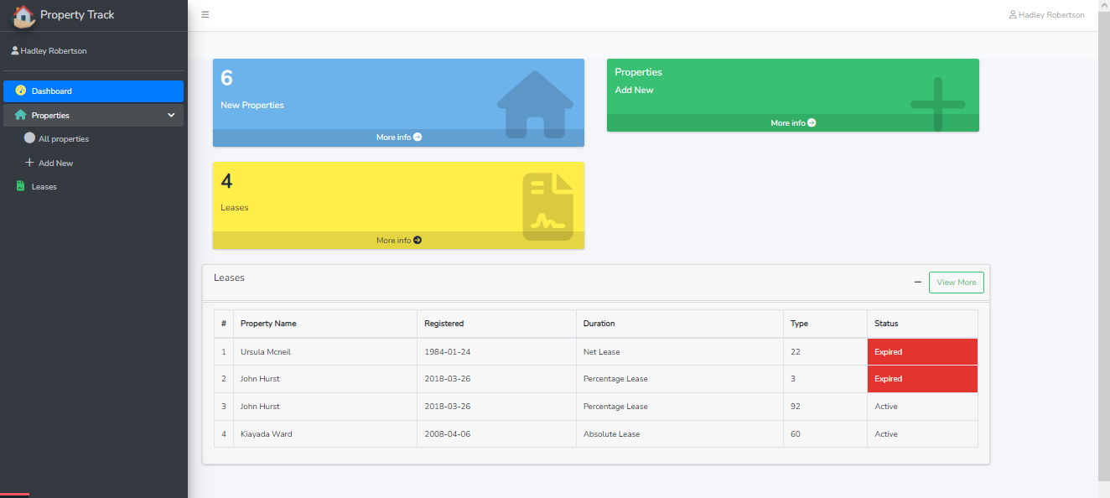Viewport: 1110px width, 498px height.
Task: Click the lease document icon on yellow card
Action: coord(547,204)
